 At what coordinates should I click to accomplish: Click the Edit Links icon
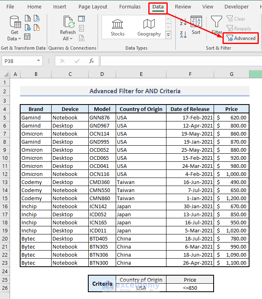point(81,38)
